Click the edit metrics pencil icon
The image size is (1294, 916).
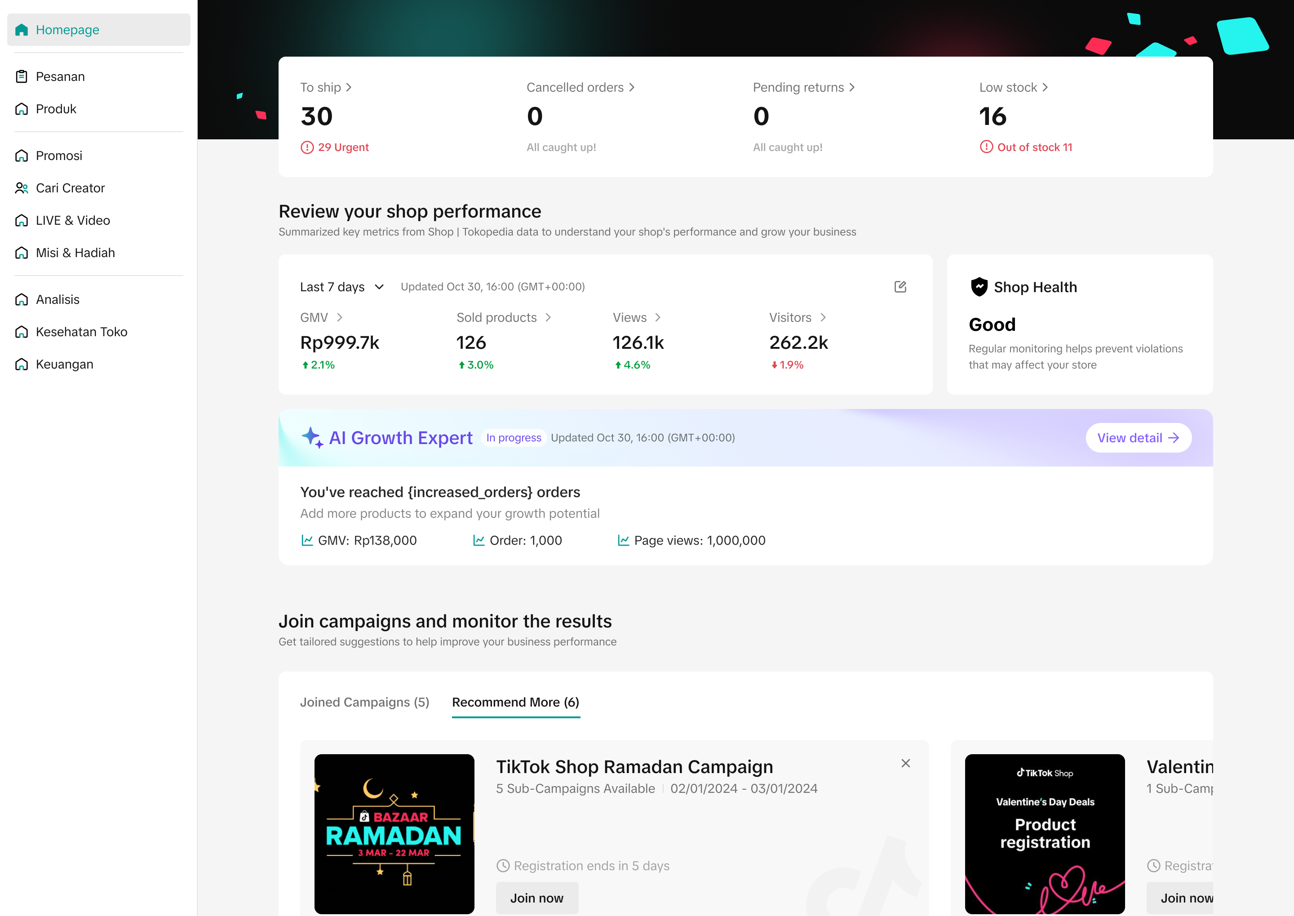[x=900, y=287]
